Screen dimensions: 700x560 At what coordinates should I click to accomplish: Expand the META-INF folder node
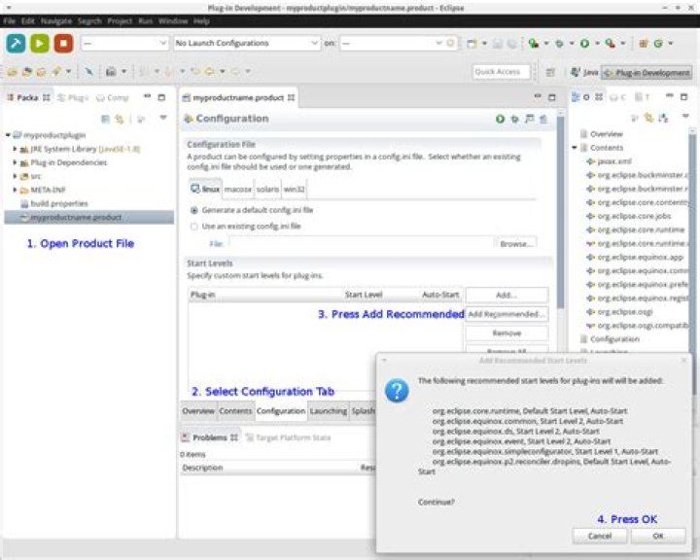point(15,190)
